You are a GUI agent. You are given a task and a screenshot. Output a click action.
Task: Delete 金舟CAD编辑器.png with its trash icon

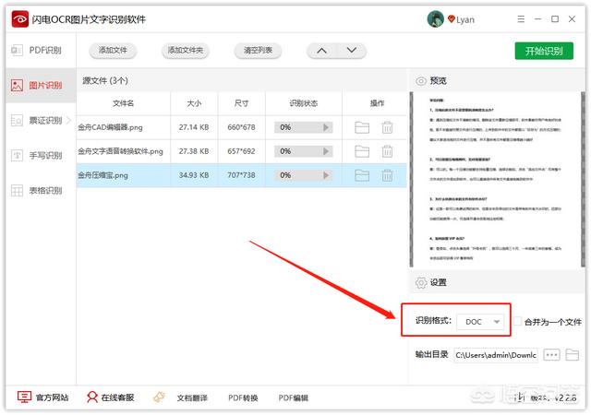pyautogui.click(x=387, y=127)
